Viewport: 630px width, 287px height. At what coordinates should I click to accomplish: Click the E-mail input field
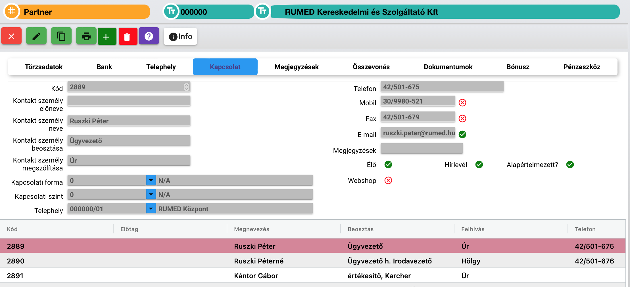418,133
